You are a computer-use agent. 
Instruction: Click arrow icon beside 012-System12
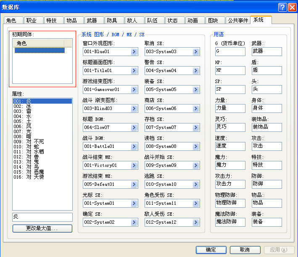tap(196, 222)
